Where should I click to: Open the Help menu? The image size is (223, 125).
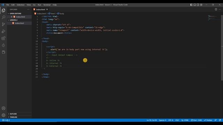[55, 5]
